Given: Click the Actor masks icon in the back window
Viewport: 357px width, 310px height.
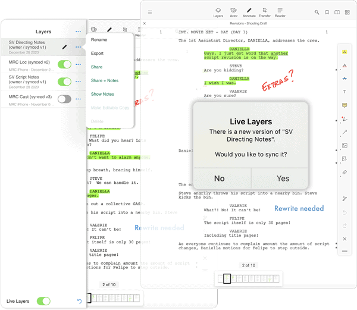Looking at the screenshot, I should click(94, 30).
